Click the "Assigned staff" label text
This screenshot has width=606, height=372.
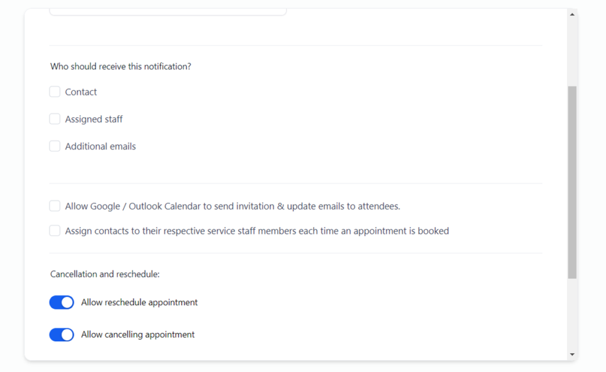pos(94,119)
